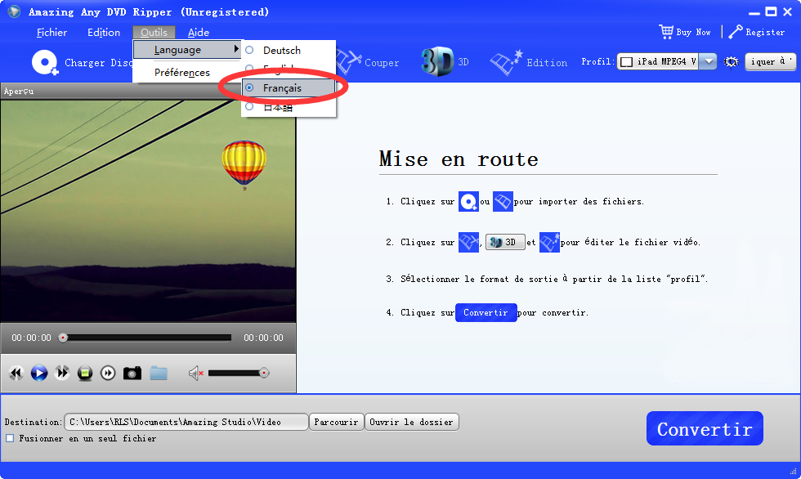This screenshot has height=479, width=801.
Task: Take a snapshot with camera icon
Action: tap(132, 374)
